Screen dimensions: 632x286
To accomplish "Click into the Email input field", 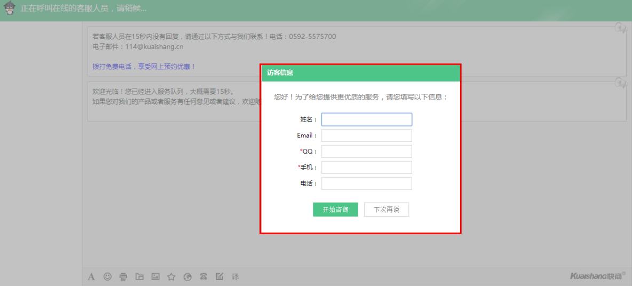I will (x=366, y=136).
